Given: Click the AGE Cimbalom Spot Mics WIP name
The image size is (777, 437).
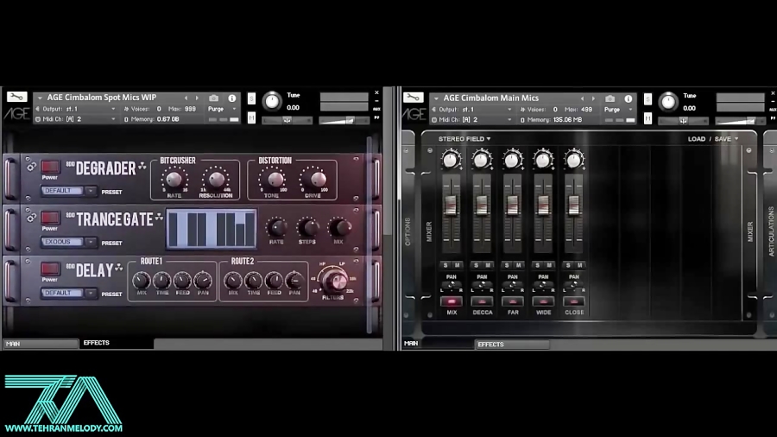Looking at the screenshot, I should pyautogui.click(x=102, y=98).
